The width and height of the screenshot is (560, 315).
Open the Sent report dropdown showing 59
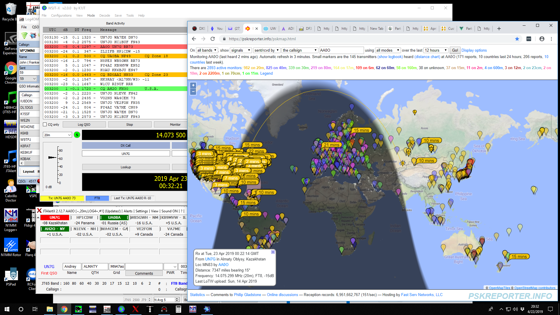tap(28, 79)
